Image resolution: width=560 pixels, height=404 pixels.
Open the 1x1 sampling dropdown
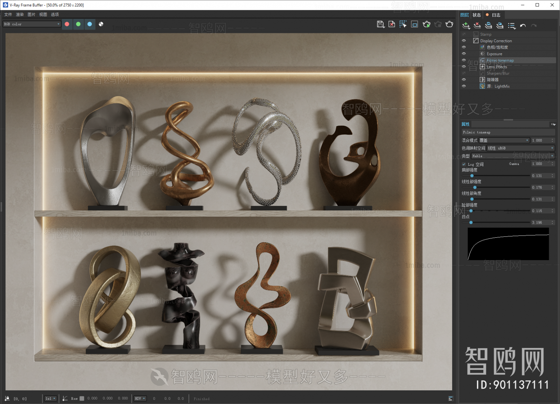50,398
